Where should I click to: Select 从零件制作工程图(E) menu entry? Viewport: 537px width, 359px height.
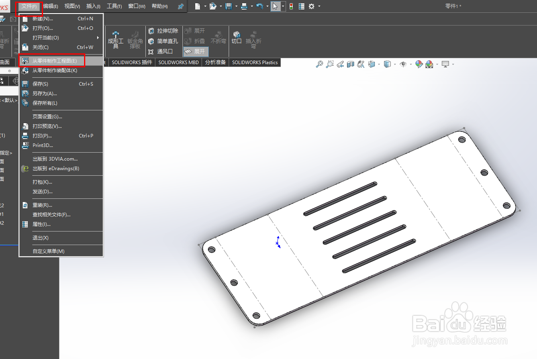point(61,61)
